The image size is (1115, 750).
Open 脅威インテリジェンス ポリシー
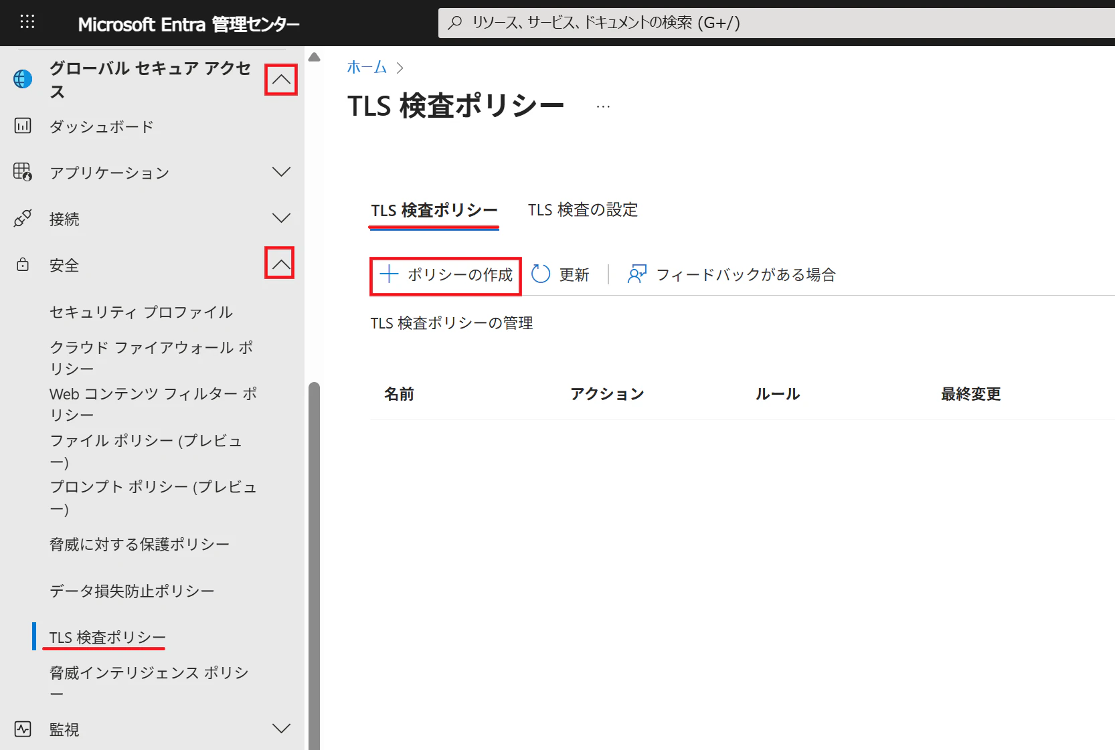tap(149, 683)
